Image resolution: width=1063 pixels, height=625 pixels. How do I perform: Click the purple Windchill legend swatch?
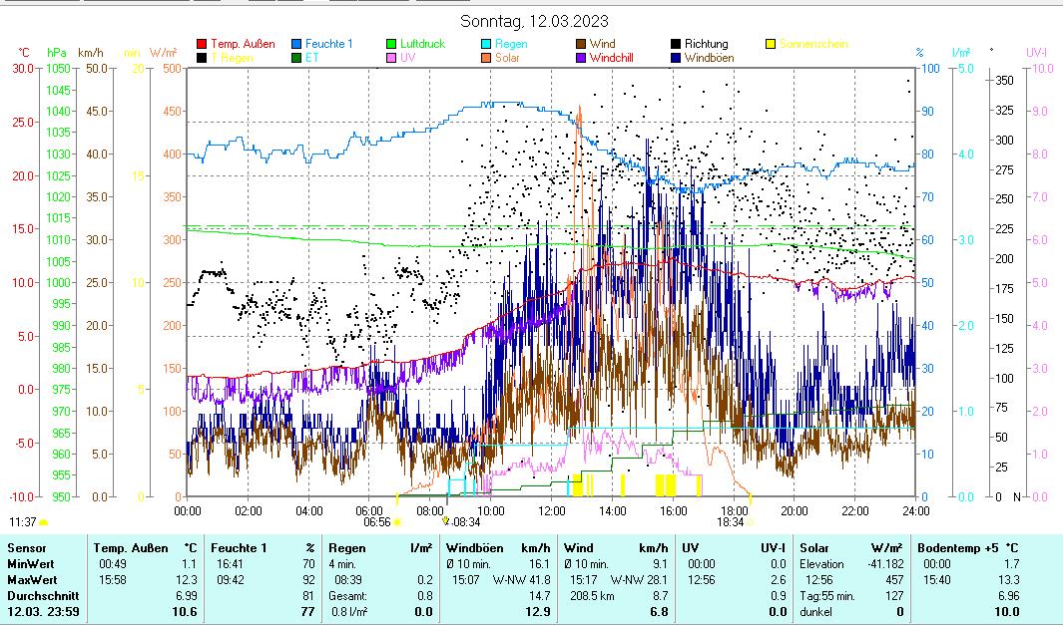[x=581, y=58]
